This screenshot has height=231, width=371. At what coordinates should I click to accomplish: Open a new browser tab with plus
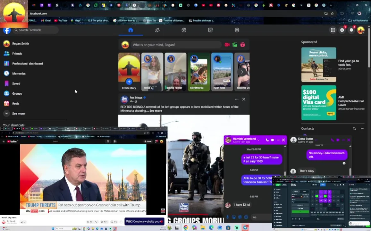pos(331,5)
